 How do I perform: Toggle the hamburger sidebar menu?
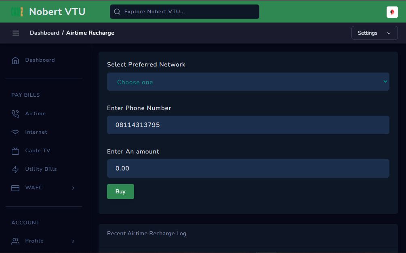click(x=16, y=33)
